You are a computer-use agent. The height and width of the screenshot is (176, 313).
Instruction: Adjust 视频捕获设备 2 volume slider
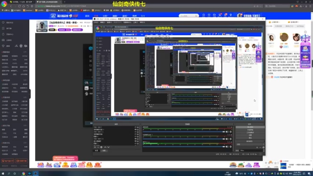click(183, 139)
